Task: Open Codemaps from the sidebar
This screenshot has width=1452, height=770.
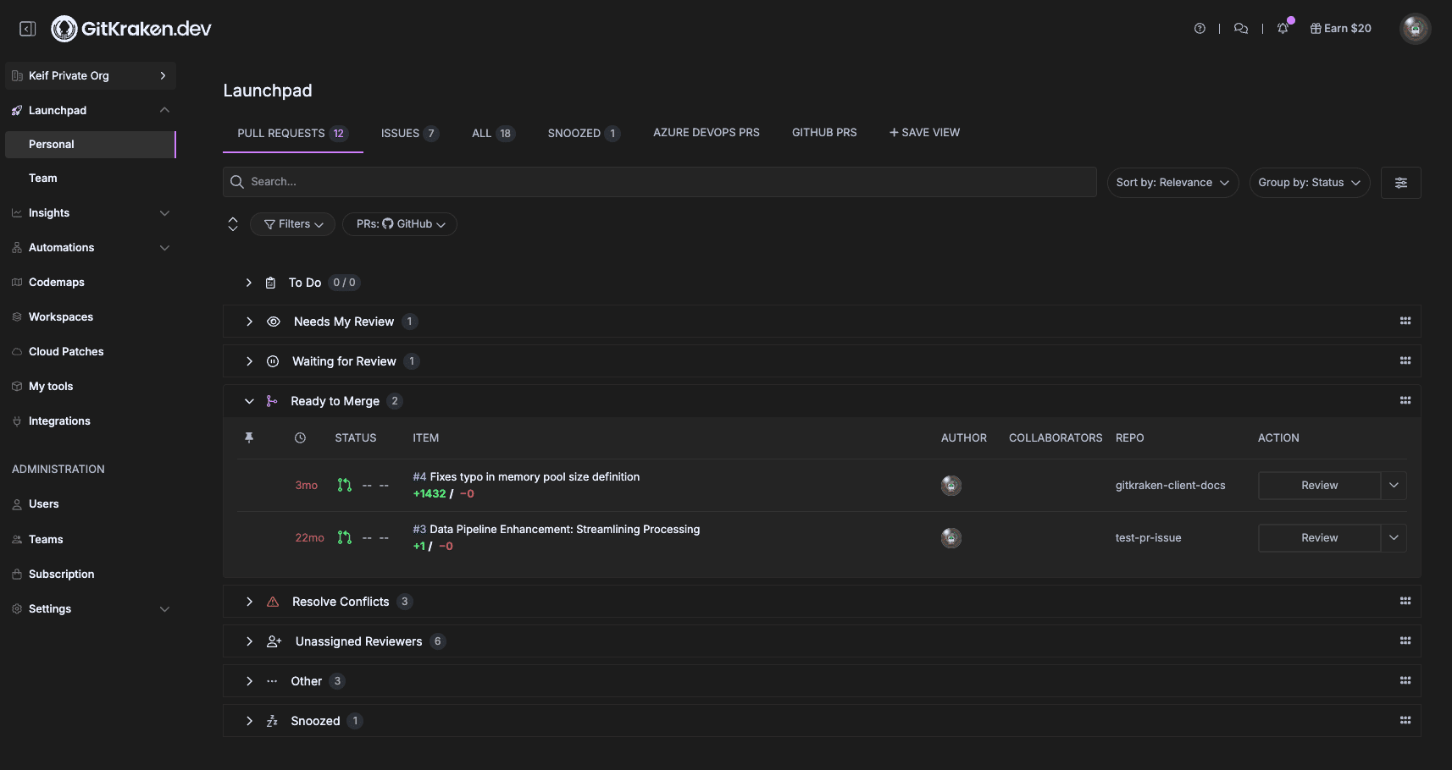Action: 56,282
